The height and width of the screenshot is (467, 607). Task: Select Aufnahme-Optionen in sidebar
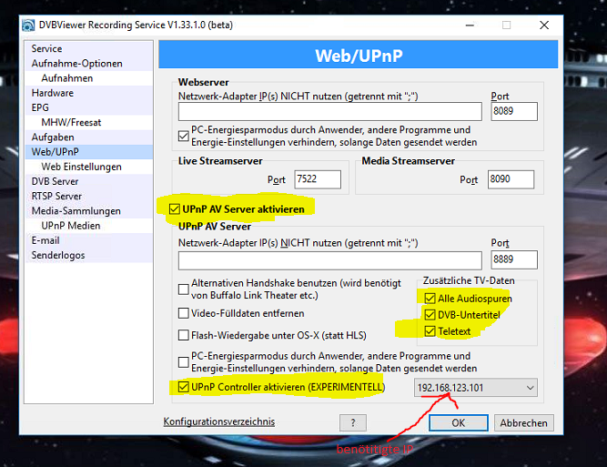pyautogui.click(x=89, y=64)
